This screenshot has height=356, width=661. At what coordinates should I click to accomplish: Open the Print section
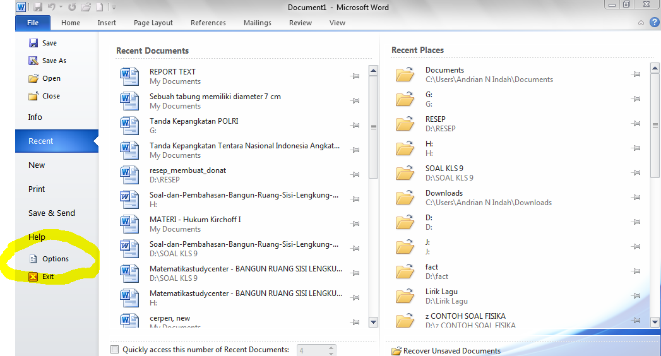(37, 189)
